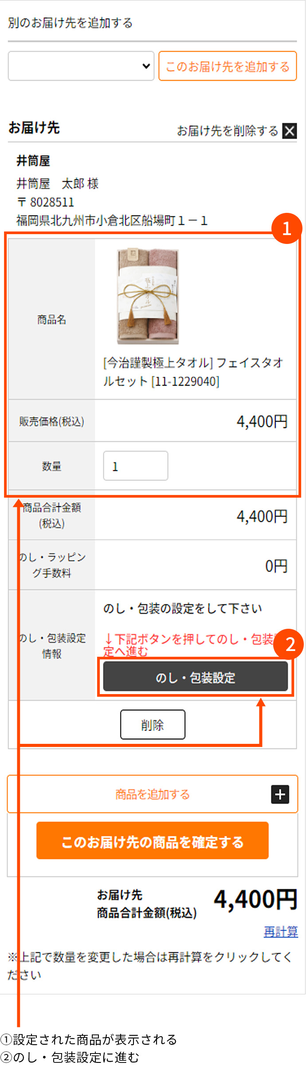The width and height of the screenshot is (306, 1066).
Task: Click the plus icon beside 商品を追加する
Action: pos(280,794)
